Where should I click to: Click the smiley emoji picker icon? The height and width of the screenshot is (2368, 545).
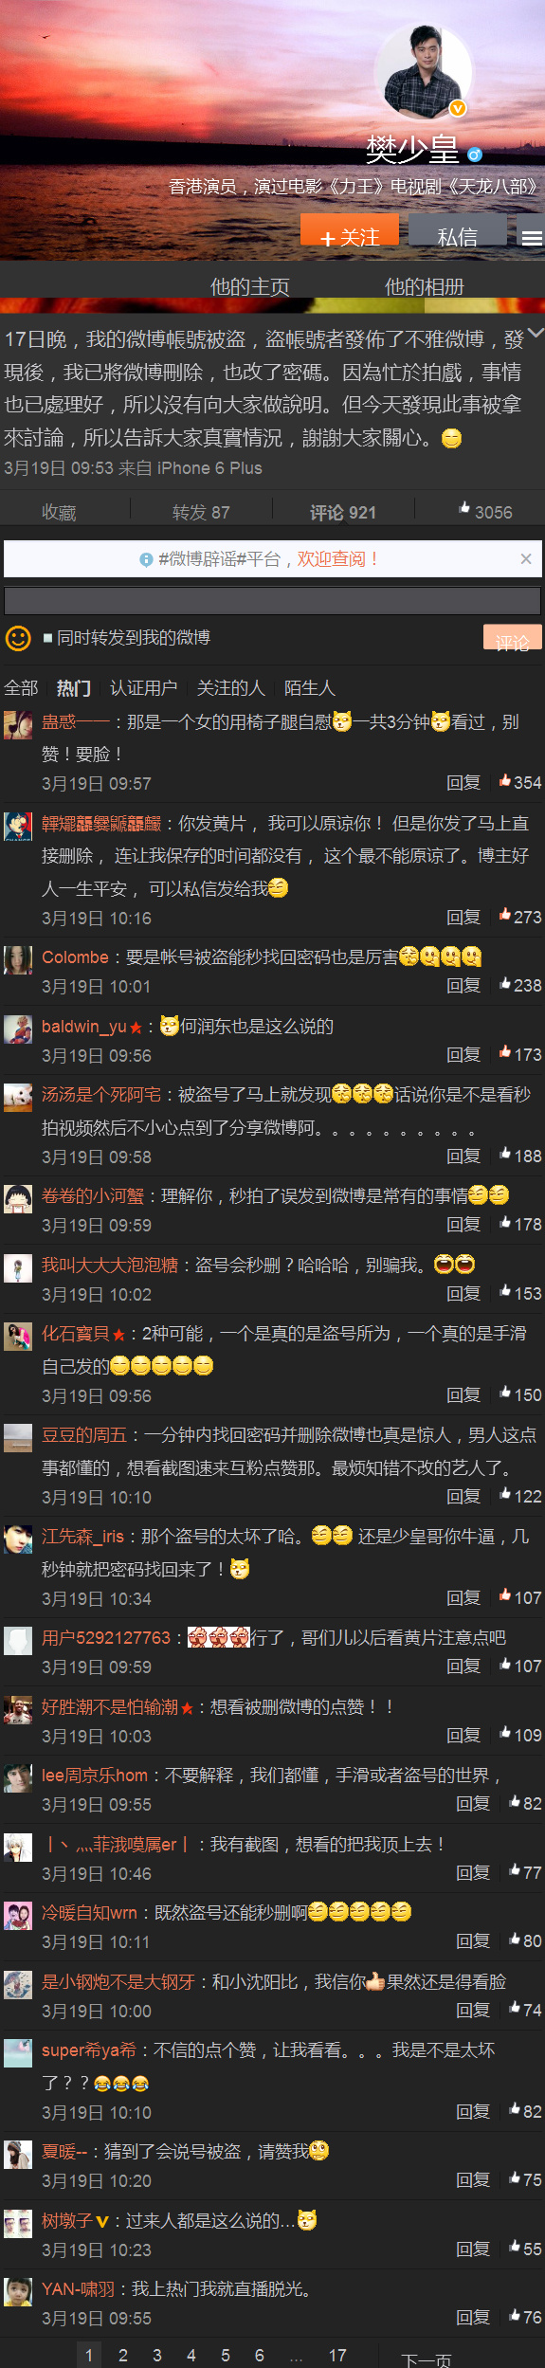coord(18,638)
